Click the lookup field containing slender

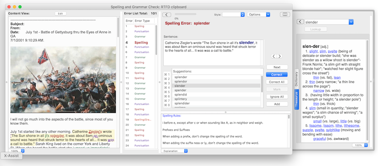(x=326, y=22)
